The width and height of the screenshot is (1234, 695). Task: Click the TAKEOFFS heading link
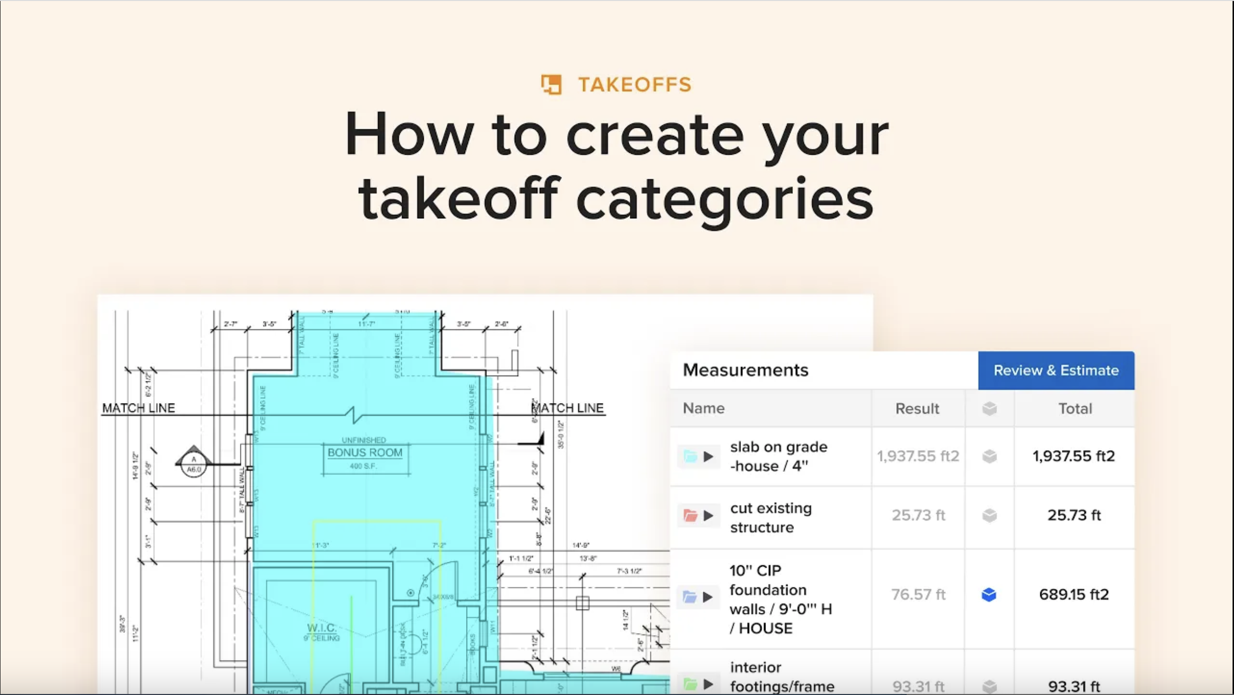[x=634, y=85]
